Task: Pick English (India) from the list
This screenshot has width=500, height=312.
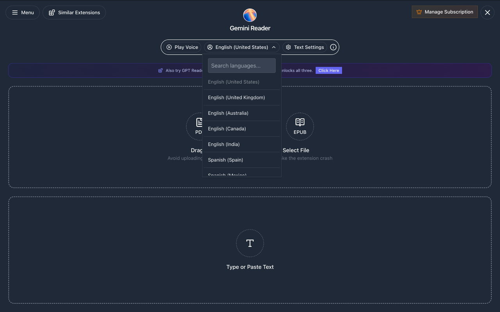Action: click(x=242, y=144)
